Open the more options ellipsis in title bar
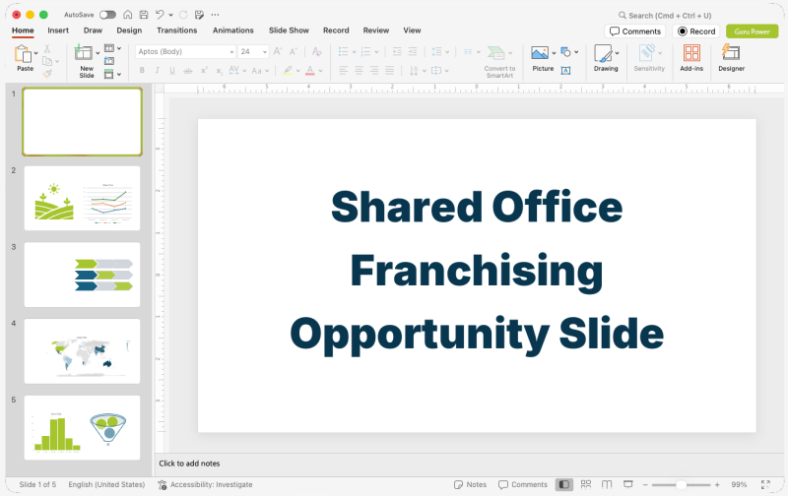Image resolution: width=788 pixels, height=496 pixels. pos(215,15)
